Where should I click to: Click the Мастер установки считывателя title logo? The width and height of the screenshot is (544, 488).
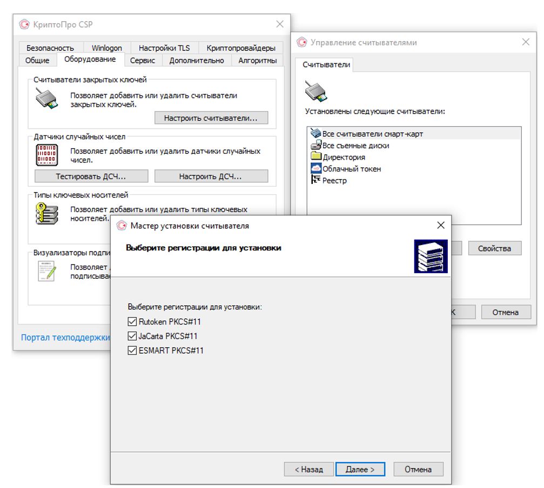point(122,226)
